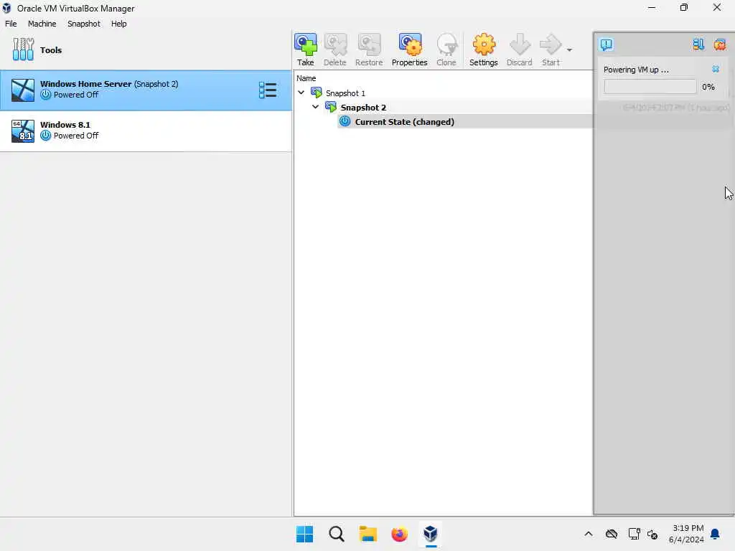
Task: Open the Windows notifications bell
Action: pyautogui.click(x=715, y=534)
